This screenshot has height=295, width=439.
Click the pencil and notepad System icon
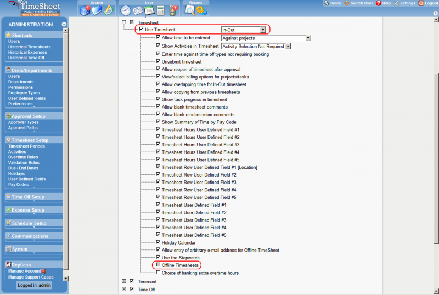tap(108, 10)
